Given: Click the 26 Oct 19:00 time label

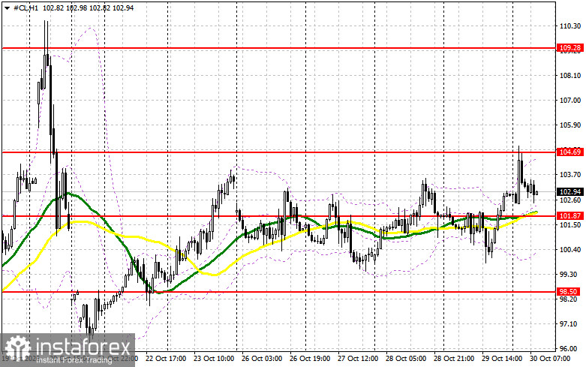Looking at the screenshot, I should point(310,359).
